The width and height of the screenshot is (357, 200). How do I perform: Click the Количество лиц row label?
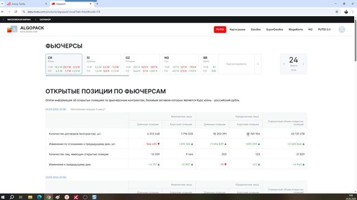pos(79,154)
